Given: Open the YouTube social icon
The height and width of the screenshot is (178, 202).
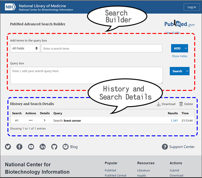Looking at the screenshot, I should (x=31, y=147).
